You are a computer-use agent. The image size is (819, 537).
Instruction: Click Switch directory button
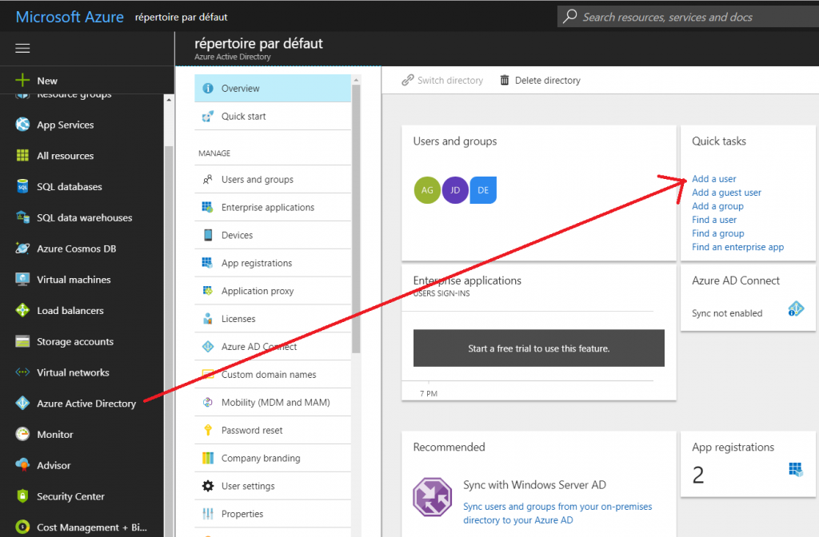pyautogui.click(x=442, y=81)
